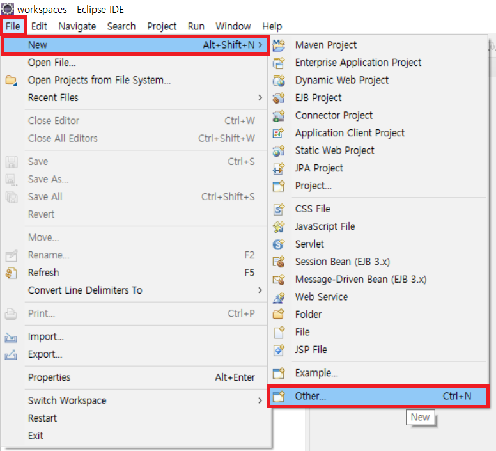Image resolution: width=496 pixels, height=451 pixels.
Task: Open the Search menu
Action: coord(121,26)
